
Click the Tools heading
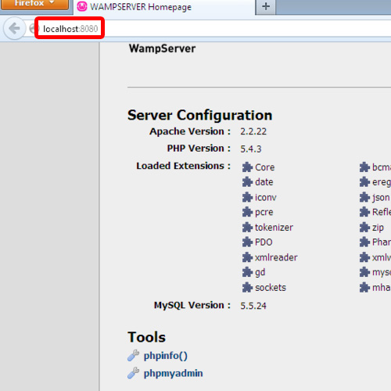(x=146, y=337)
